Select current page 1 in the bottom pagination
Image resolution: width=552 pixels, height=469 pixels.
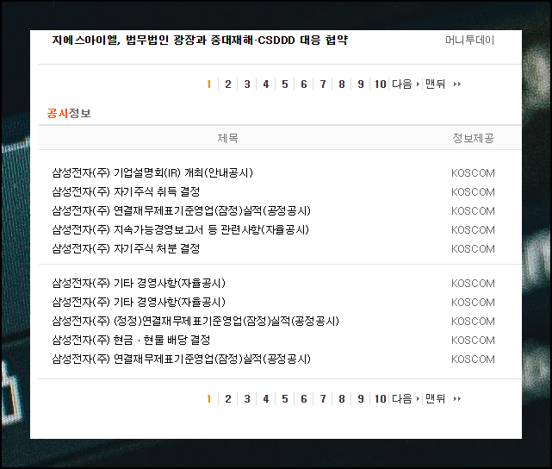pyautogui.click(x=209, y=399)
